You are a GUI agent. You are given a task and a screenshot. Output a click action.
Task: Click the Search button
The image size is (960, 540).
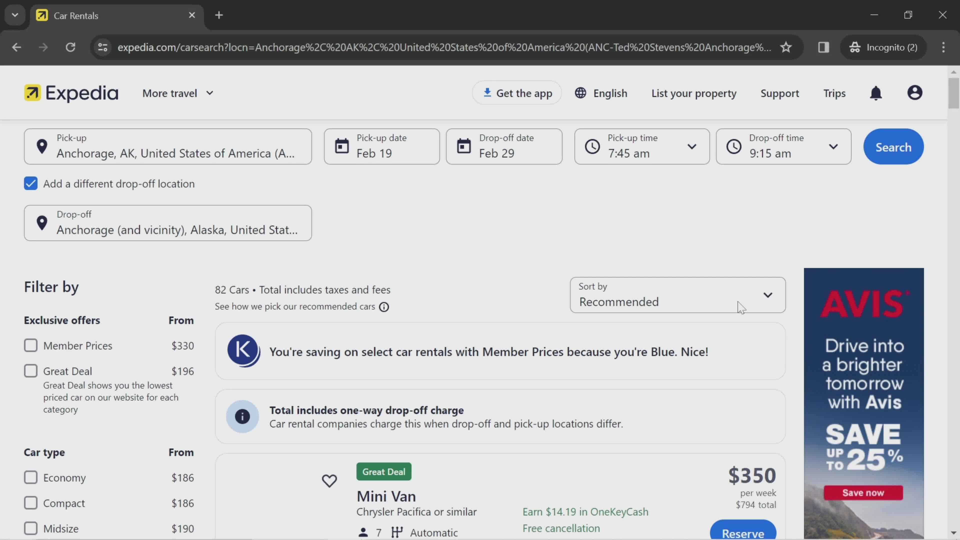[x=893, y=146]
